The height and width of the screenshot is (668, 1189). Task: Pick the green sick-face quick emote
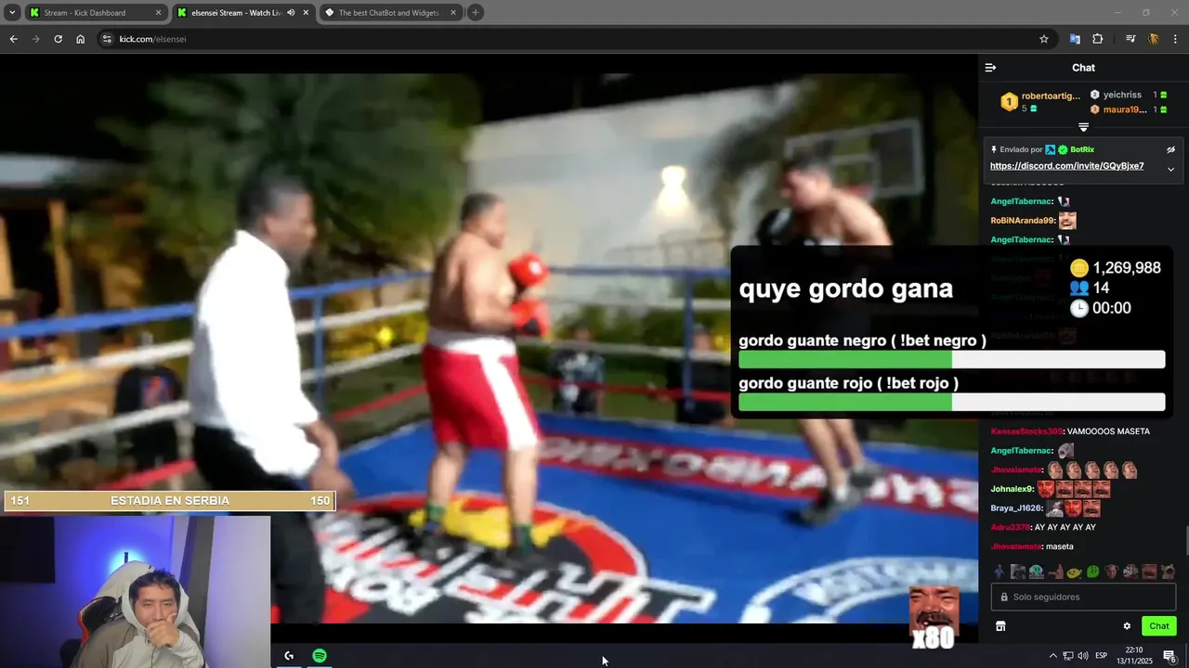coord(1092,572)
